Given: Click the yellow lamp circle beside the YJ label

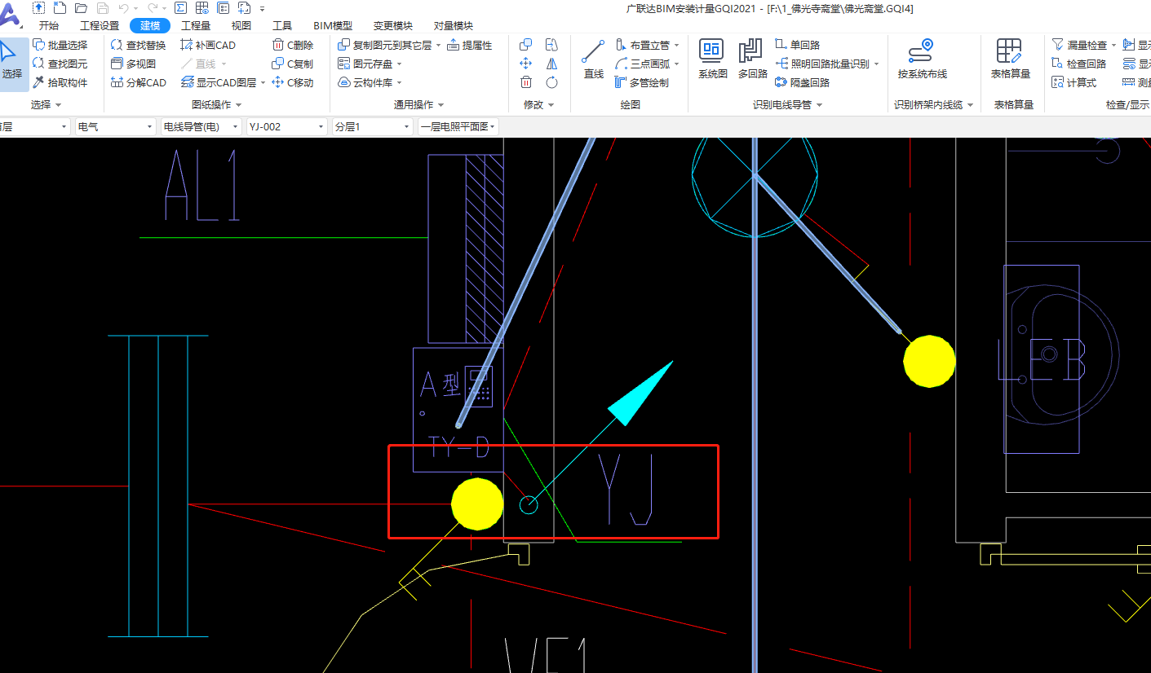Looking at the screenshot, I should (477, 504).
